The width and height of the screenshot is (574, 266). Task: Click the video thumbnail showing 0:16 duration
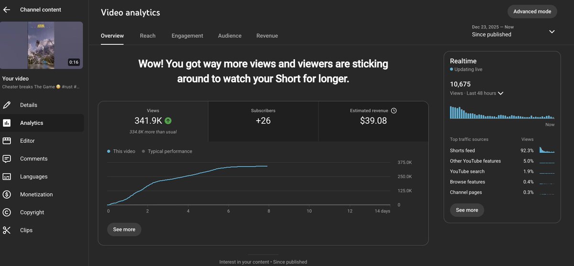click(42, 45)
